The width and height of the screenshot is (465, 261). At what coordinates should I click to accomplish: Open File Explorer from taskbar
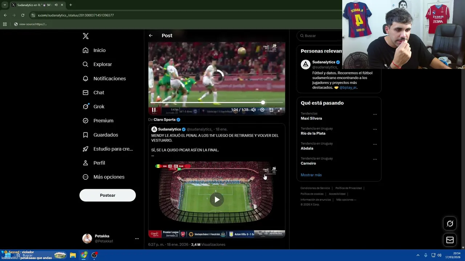73,255
